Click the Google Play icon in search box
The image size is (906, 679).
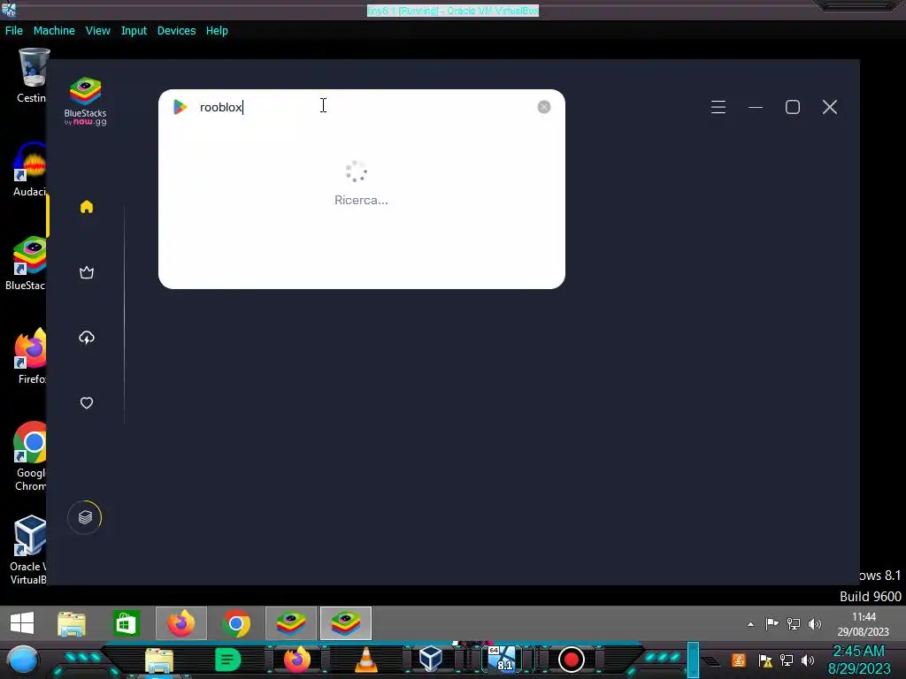coord(180,107)
